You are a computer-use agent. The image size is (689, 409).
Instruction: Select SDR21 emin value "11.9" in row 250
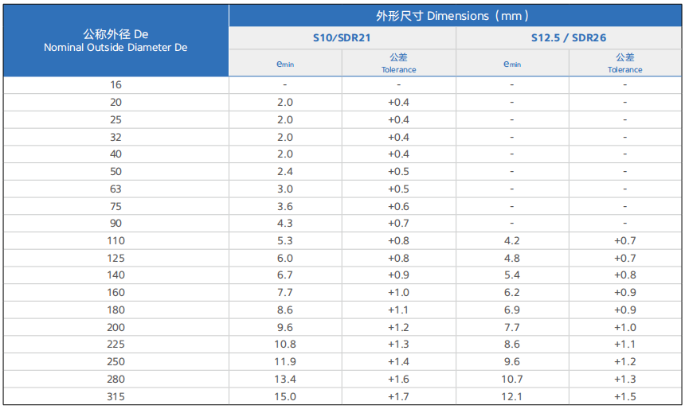pos(285,362)
